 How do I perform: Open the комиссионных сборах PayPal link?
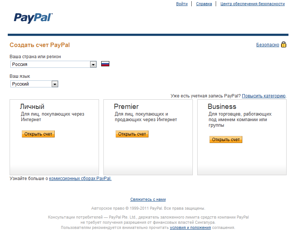click(x=80, y=178)
